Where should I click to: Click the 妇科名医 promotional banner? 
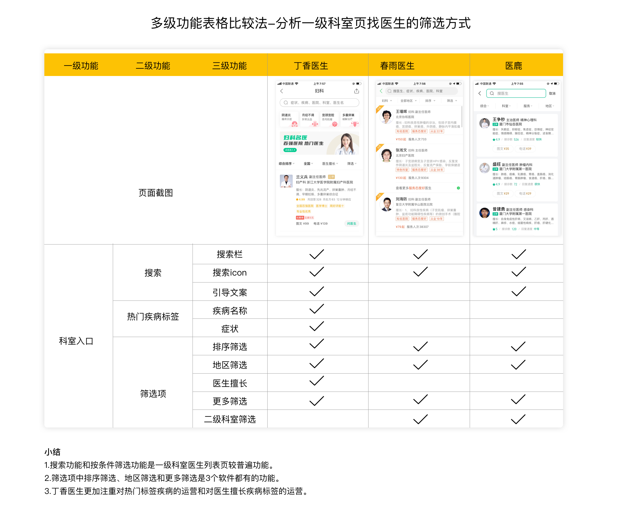pos(319,143)
